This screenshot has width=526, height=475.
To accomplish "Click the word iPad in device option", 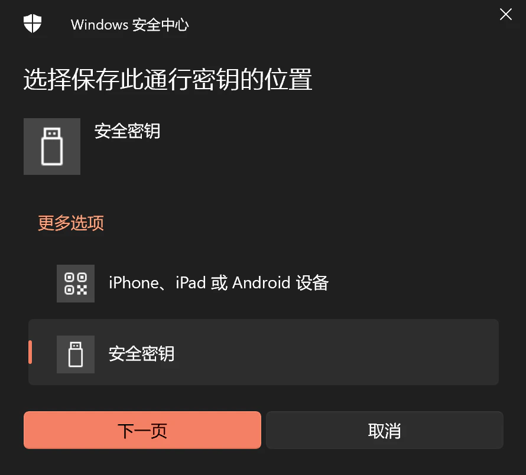I will (190, 283).
